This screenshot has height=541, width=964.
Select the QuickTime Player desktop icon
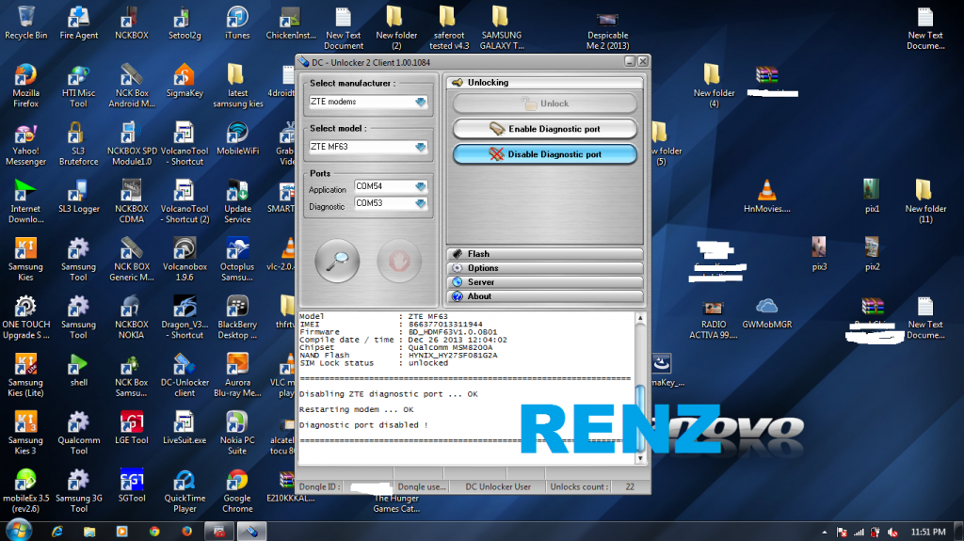point(185,490)
